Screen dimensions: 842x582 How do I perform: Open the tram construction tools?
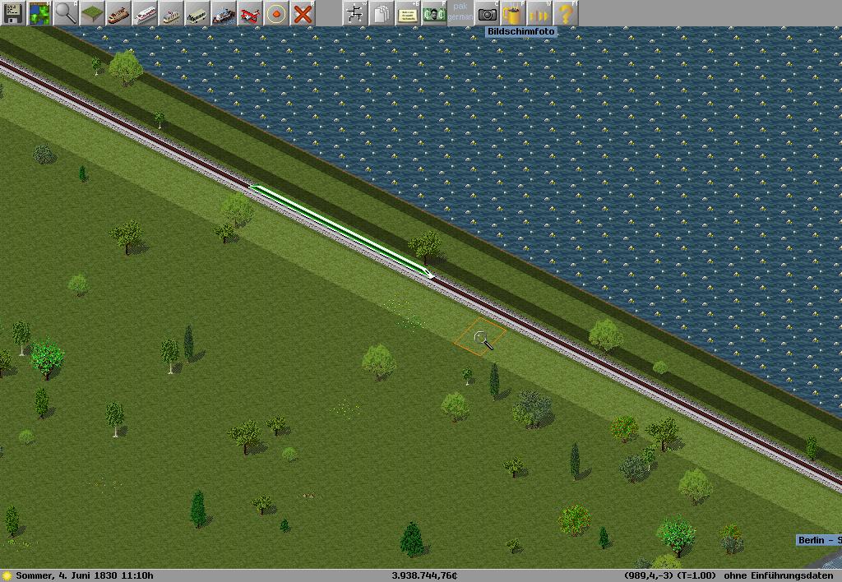[x=171, y=13]
